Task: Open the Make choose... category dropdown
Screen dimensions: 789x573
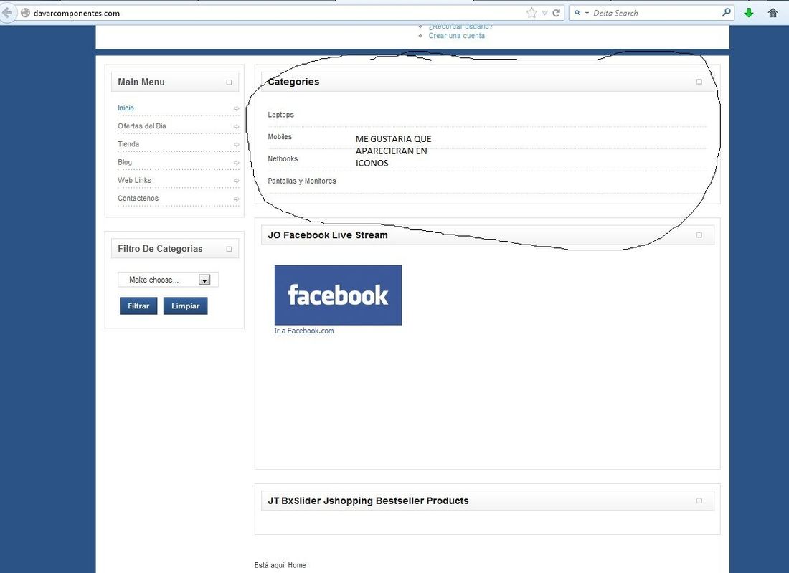Action: (x=168, y=280)
